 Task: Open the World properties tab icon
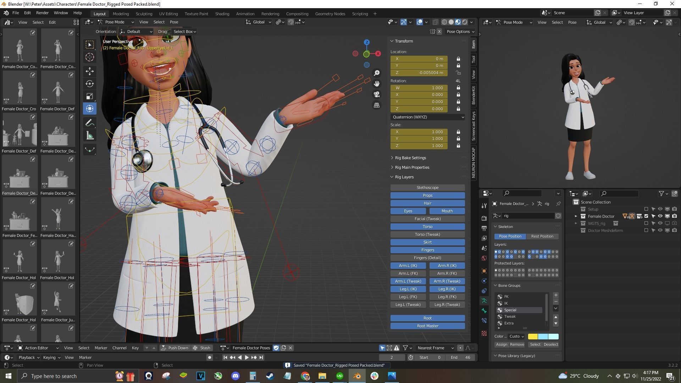pyautogui.click(x=484, y=258)
